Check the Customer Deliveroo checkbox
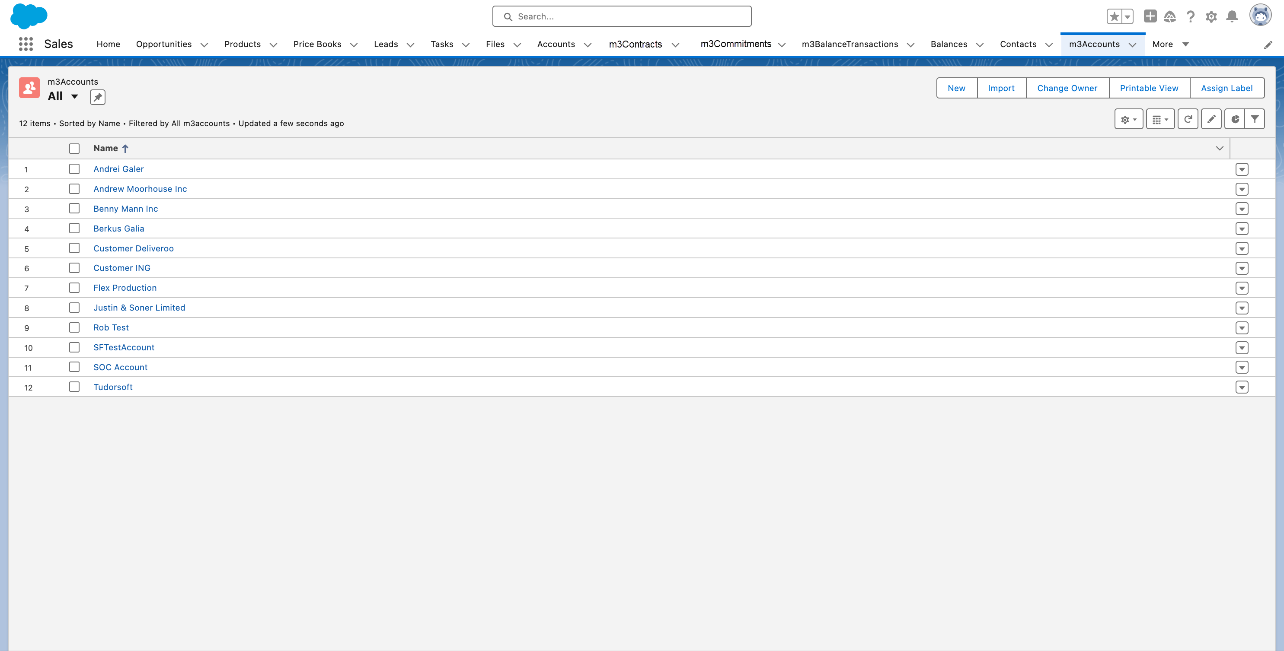Image resolution: width=1284 pixels, height=651 pixels. tap(74, 248)
